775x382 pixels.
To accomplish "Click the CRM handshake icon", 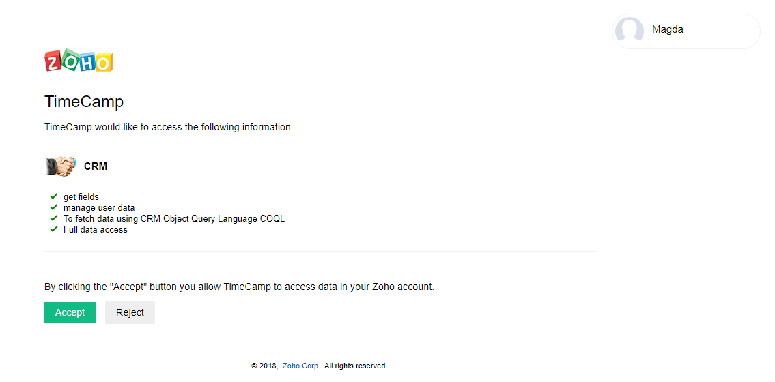I will tap(61, 166).
